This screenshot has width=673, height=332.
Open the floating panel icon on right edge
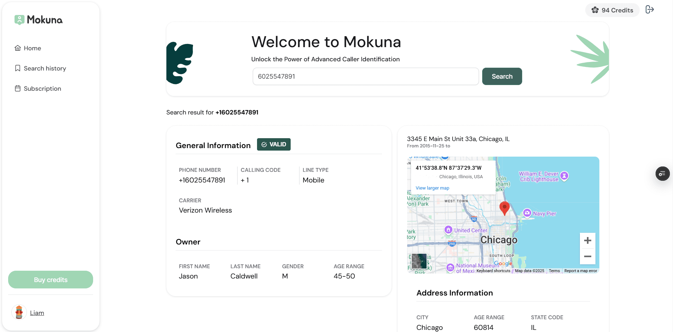662,174
